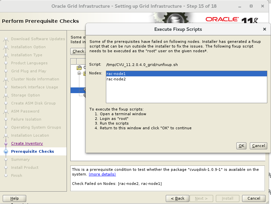Minimize the installer window
Viewport: 271px width, 204px height.
(x=239, y=6)
